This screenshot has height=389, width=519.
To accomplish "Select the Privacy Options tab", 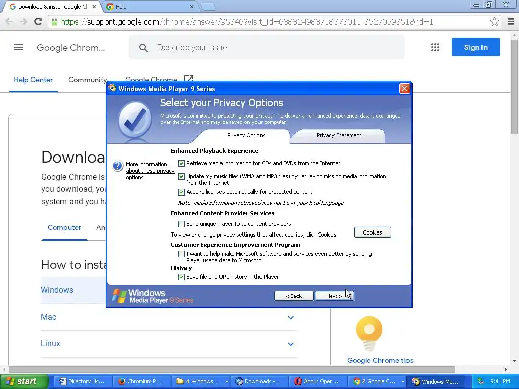I will pos(246,135).
